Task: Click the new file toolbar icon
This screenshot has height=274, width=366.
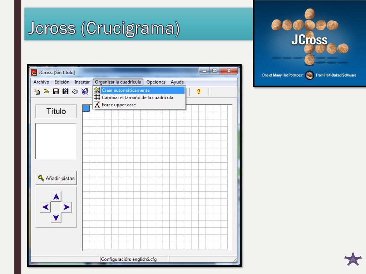Action: coord(37,92)
